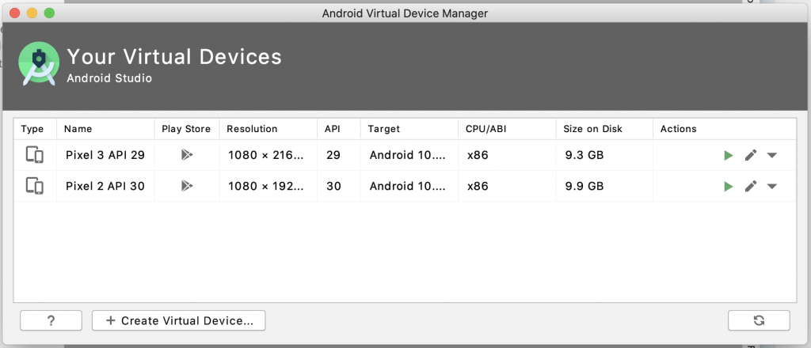Screen dimensions: 811x348
Task: Minimize the window with yellow button
Action: pos(32,13)
